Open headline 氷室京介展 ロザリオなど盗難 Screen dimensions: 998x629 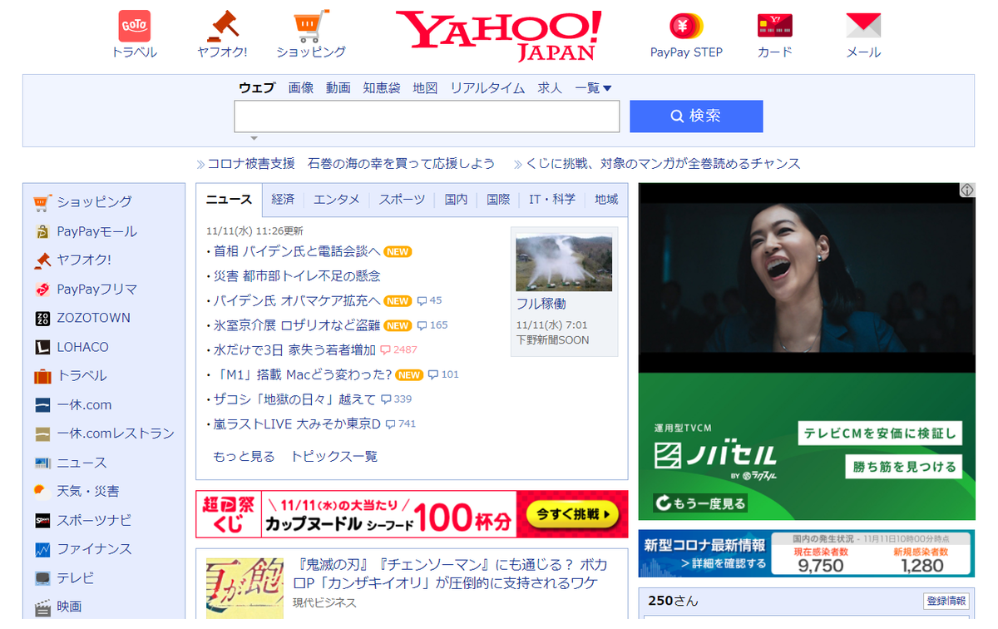(x=297, y=325)
